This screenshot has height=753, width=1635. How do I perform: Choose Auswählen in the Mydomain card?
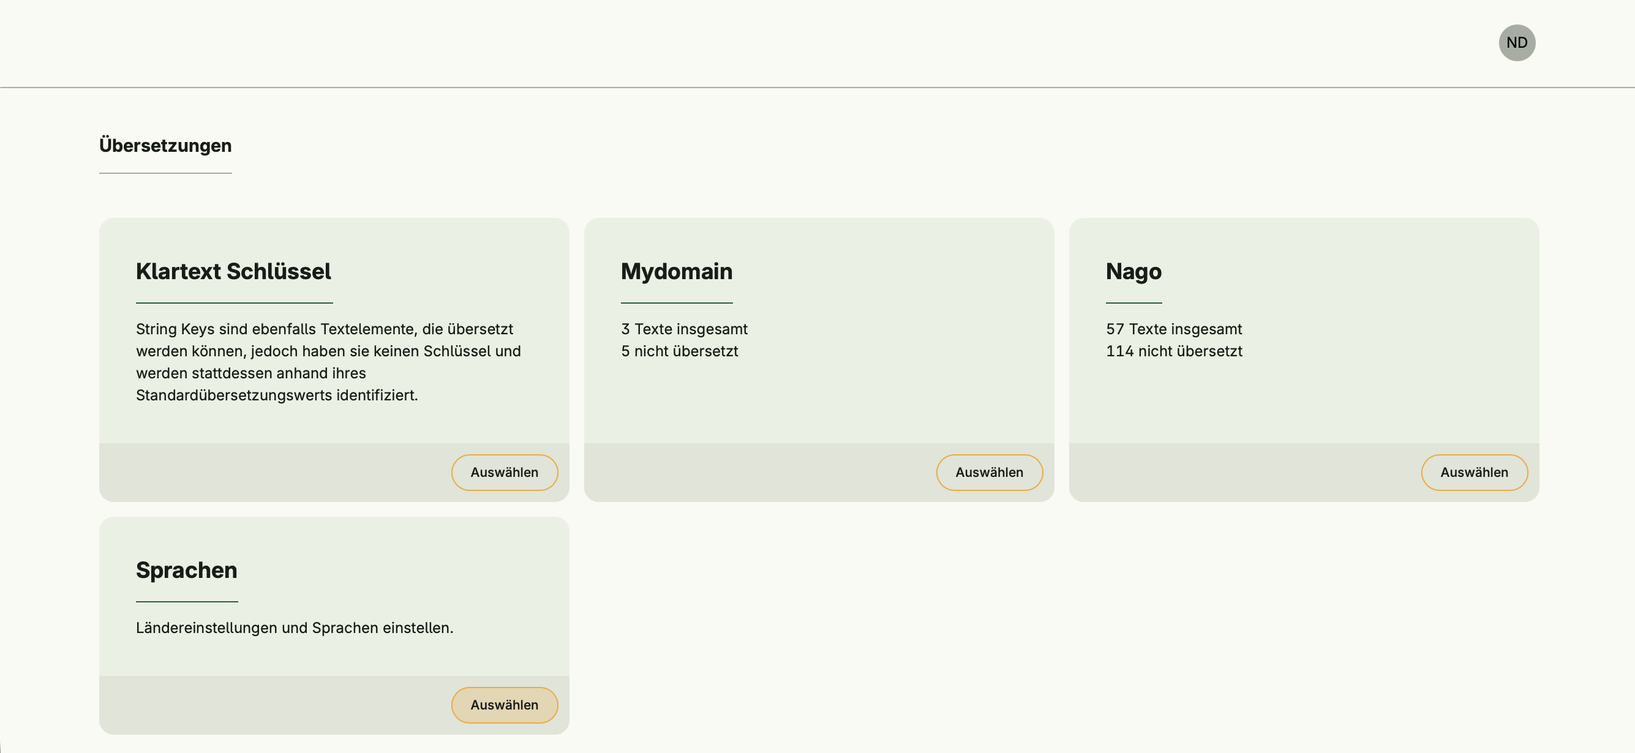[989, 472]
